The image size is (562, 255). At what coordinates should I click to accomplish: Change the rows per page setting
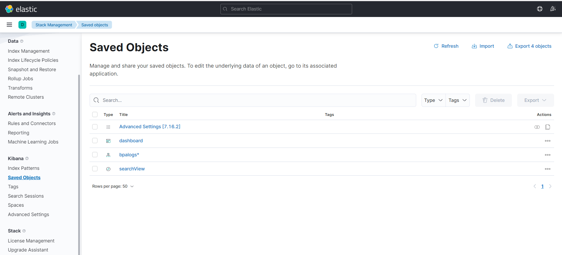113,186
